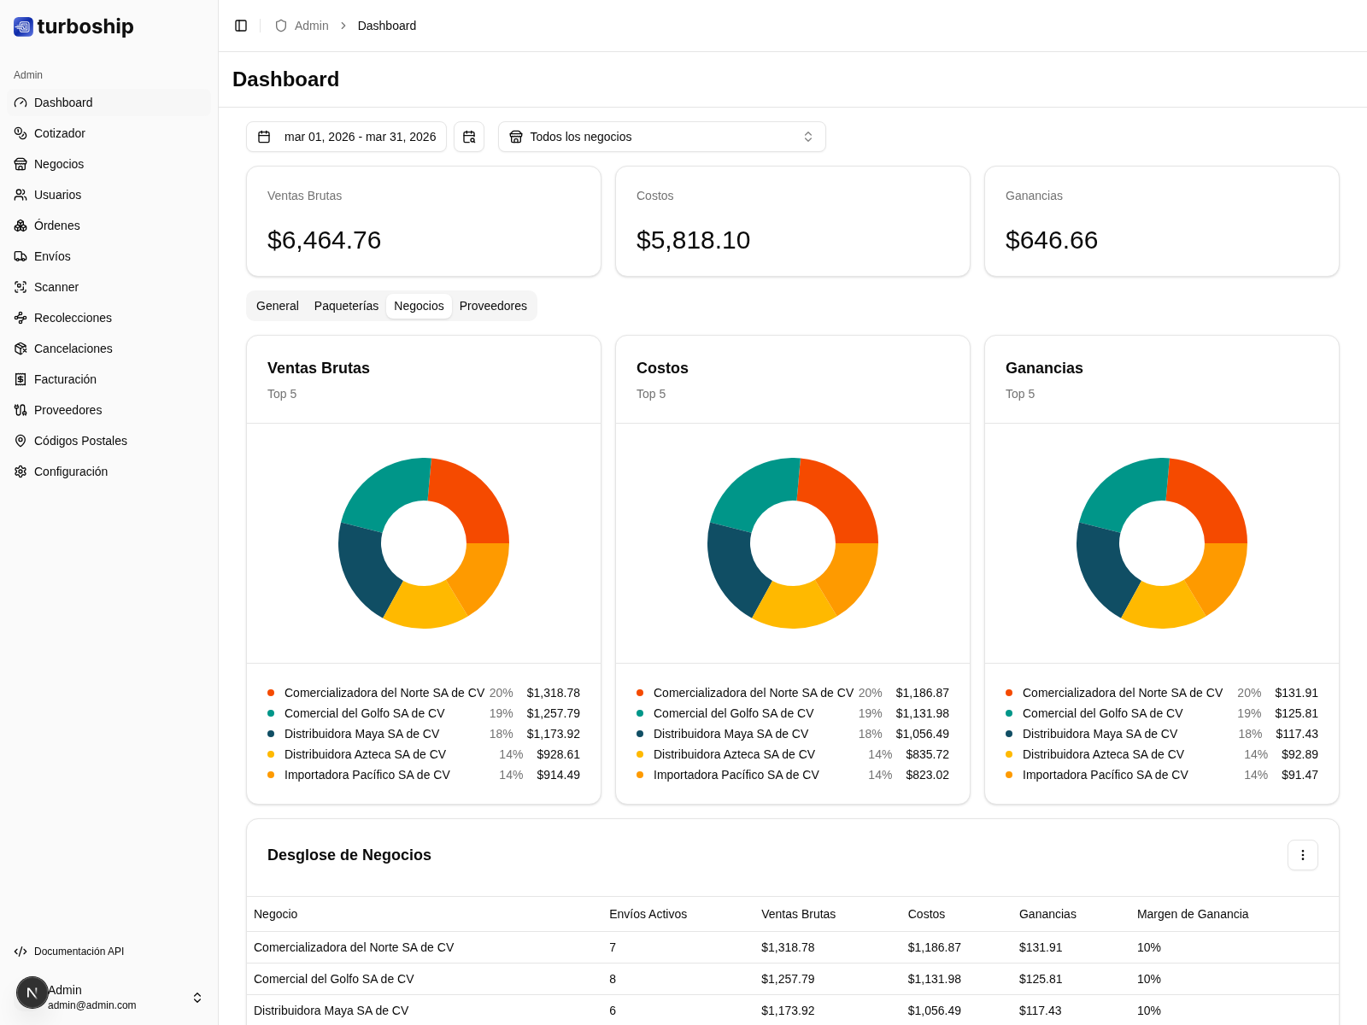The image size is (1367, 1025).
Task: Activate the Proveedores segment toggle
Action: tap(493, 306)
